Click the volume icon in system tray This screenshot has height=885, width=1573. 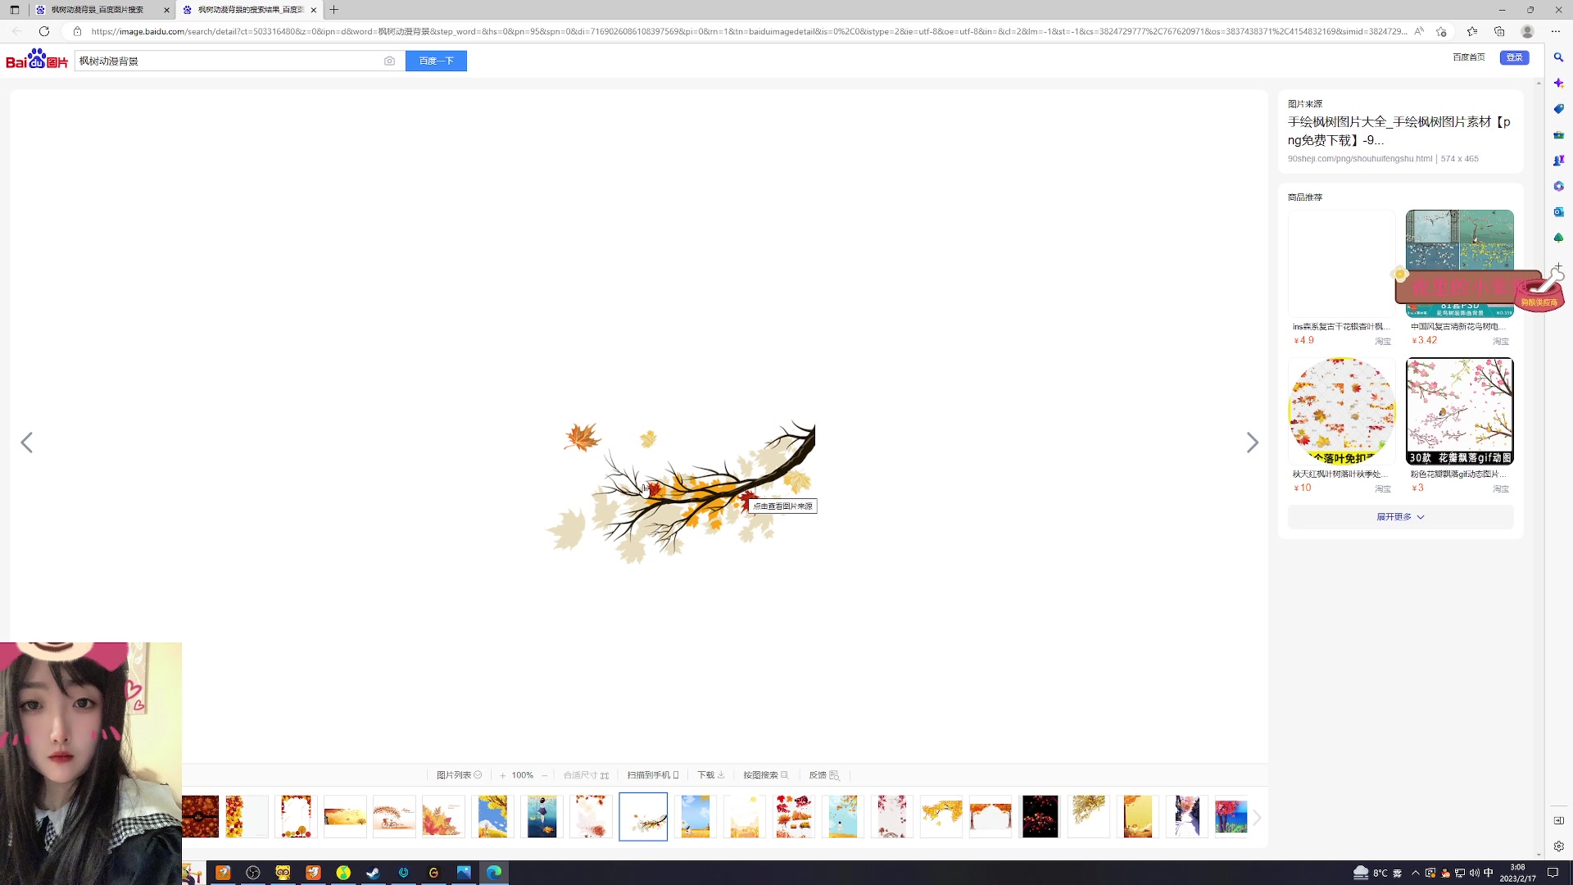(x=1474, y=873)
